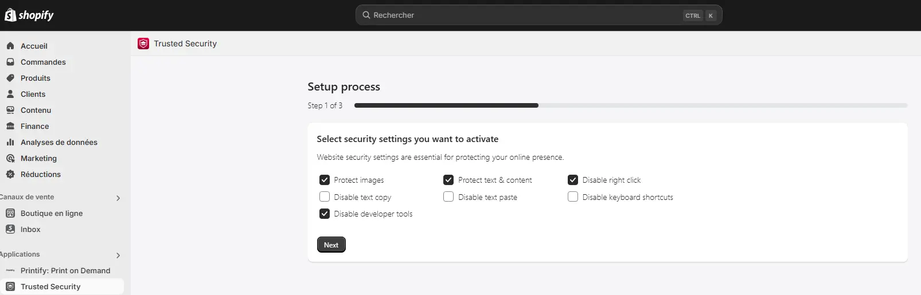Open Printify: Print on Demand app
921x295 pixels.
click(65, 270)
